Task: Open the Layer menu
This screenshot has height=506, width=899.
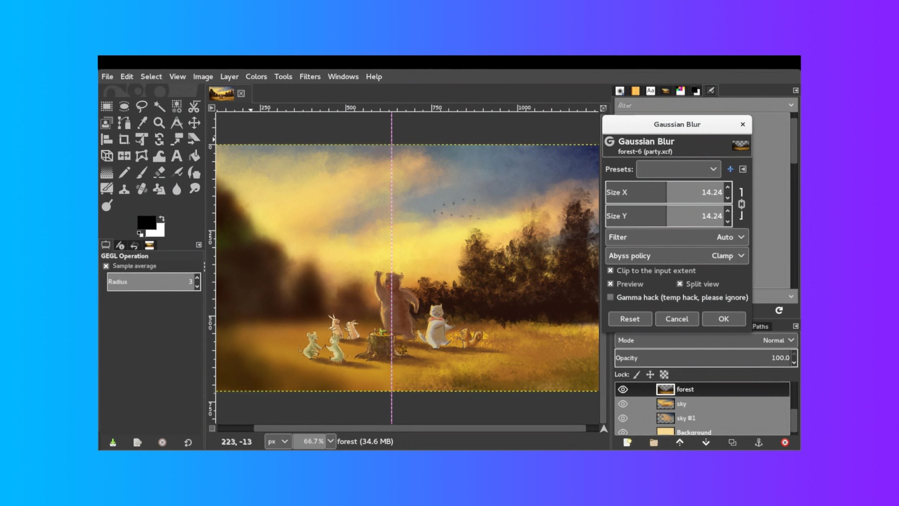Action: coord(229,77)
